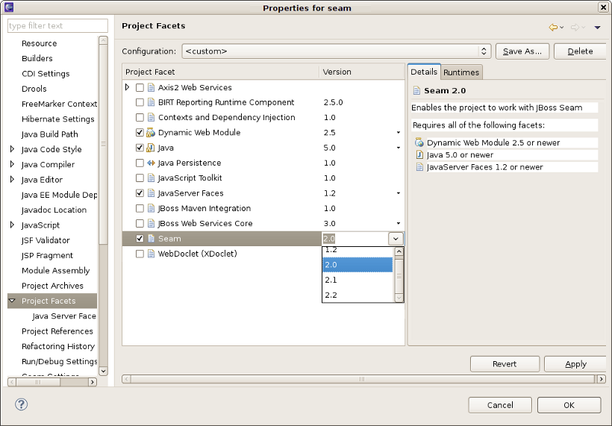The image size is (612, 426).
Task: Click the JavaServer Faces requirement icon
Action: point(419,167)
